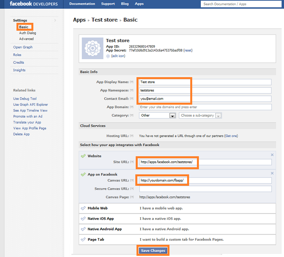
Task: Click Test store in the breadcrumb
Action: coord(104,20)
